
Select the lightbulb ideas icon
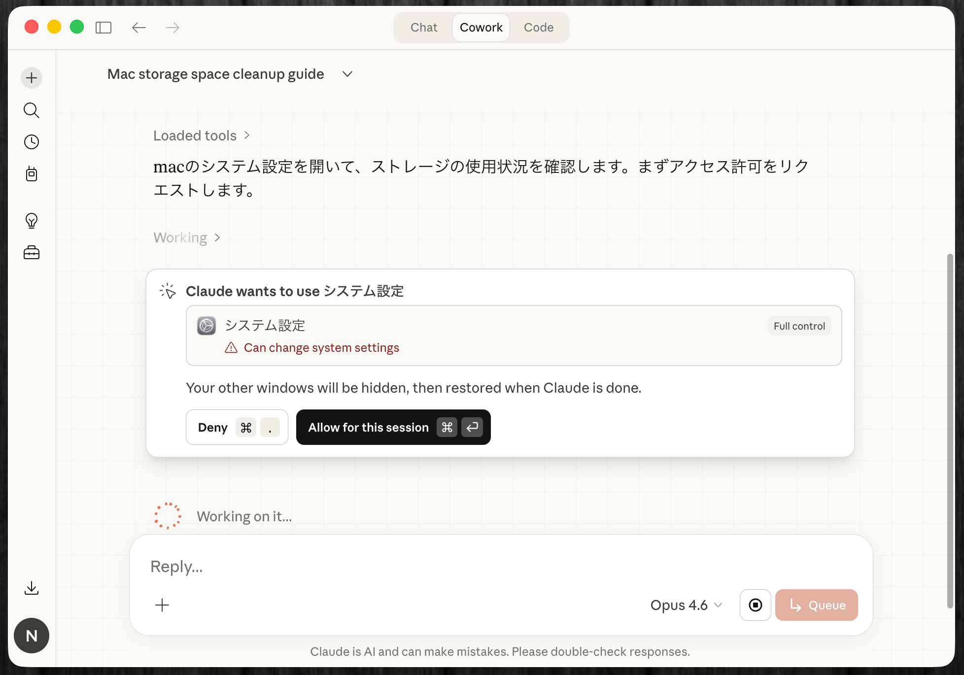[x=31, y=221]
